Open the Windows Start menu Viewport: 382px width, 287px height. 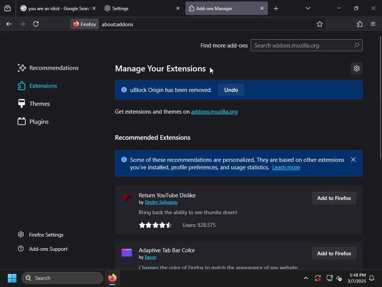12,278
